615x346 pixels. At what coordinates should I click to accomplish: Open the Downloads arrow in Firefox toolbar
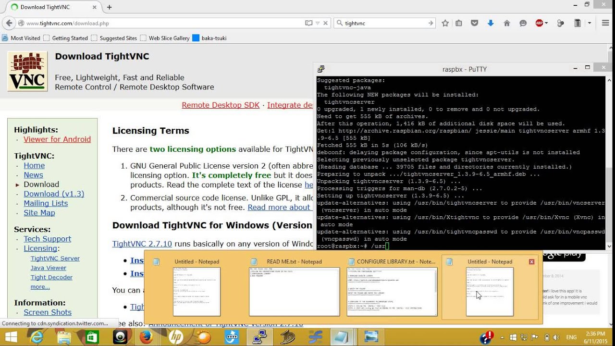click(x=491, y=23)
